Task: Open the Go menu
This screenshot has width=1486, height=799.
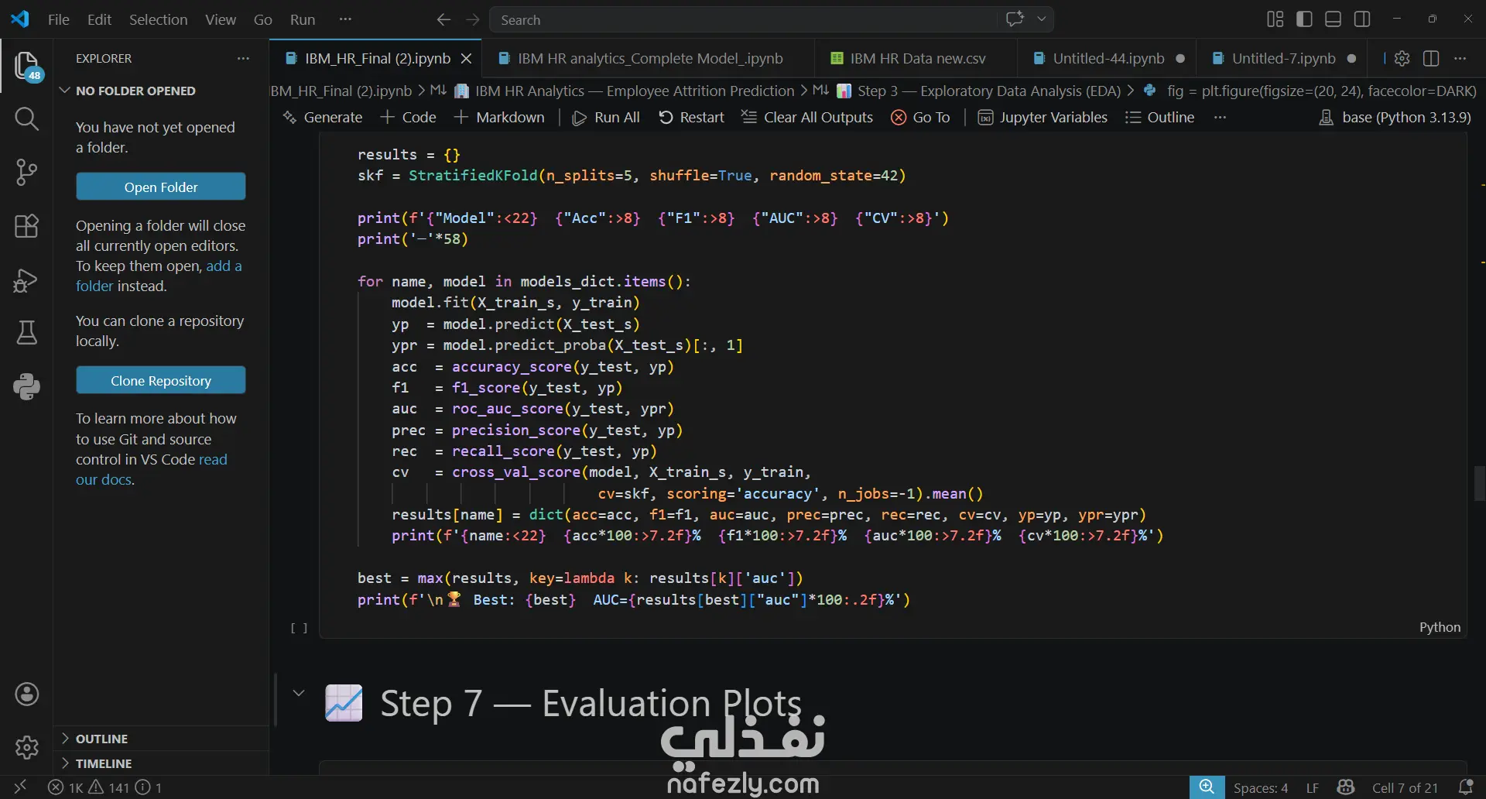Action: click(263, 19)
